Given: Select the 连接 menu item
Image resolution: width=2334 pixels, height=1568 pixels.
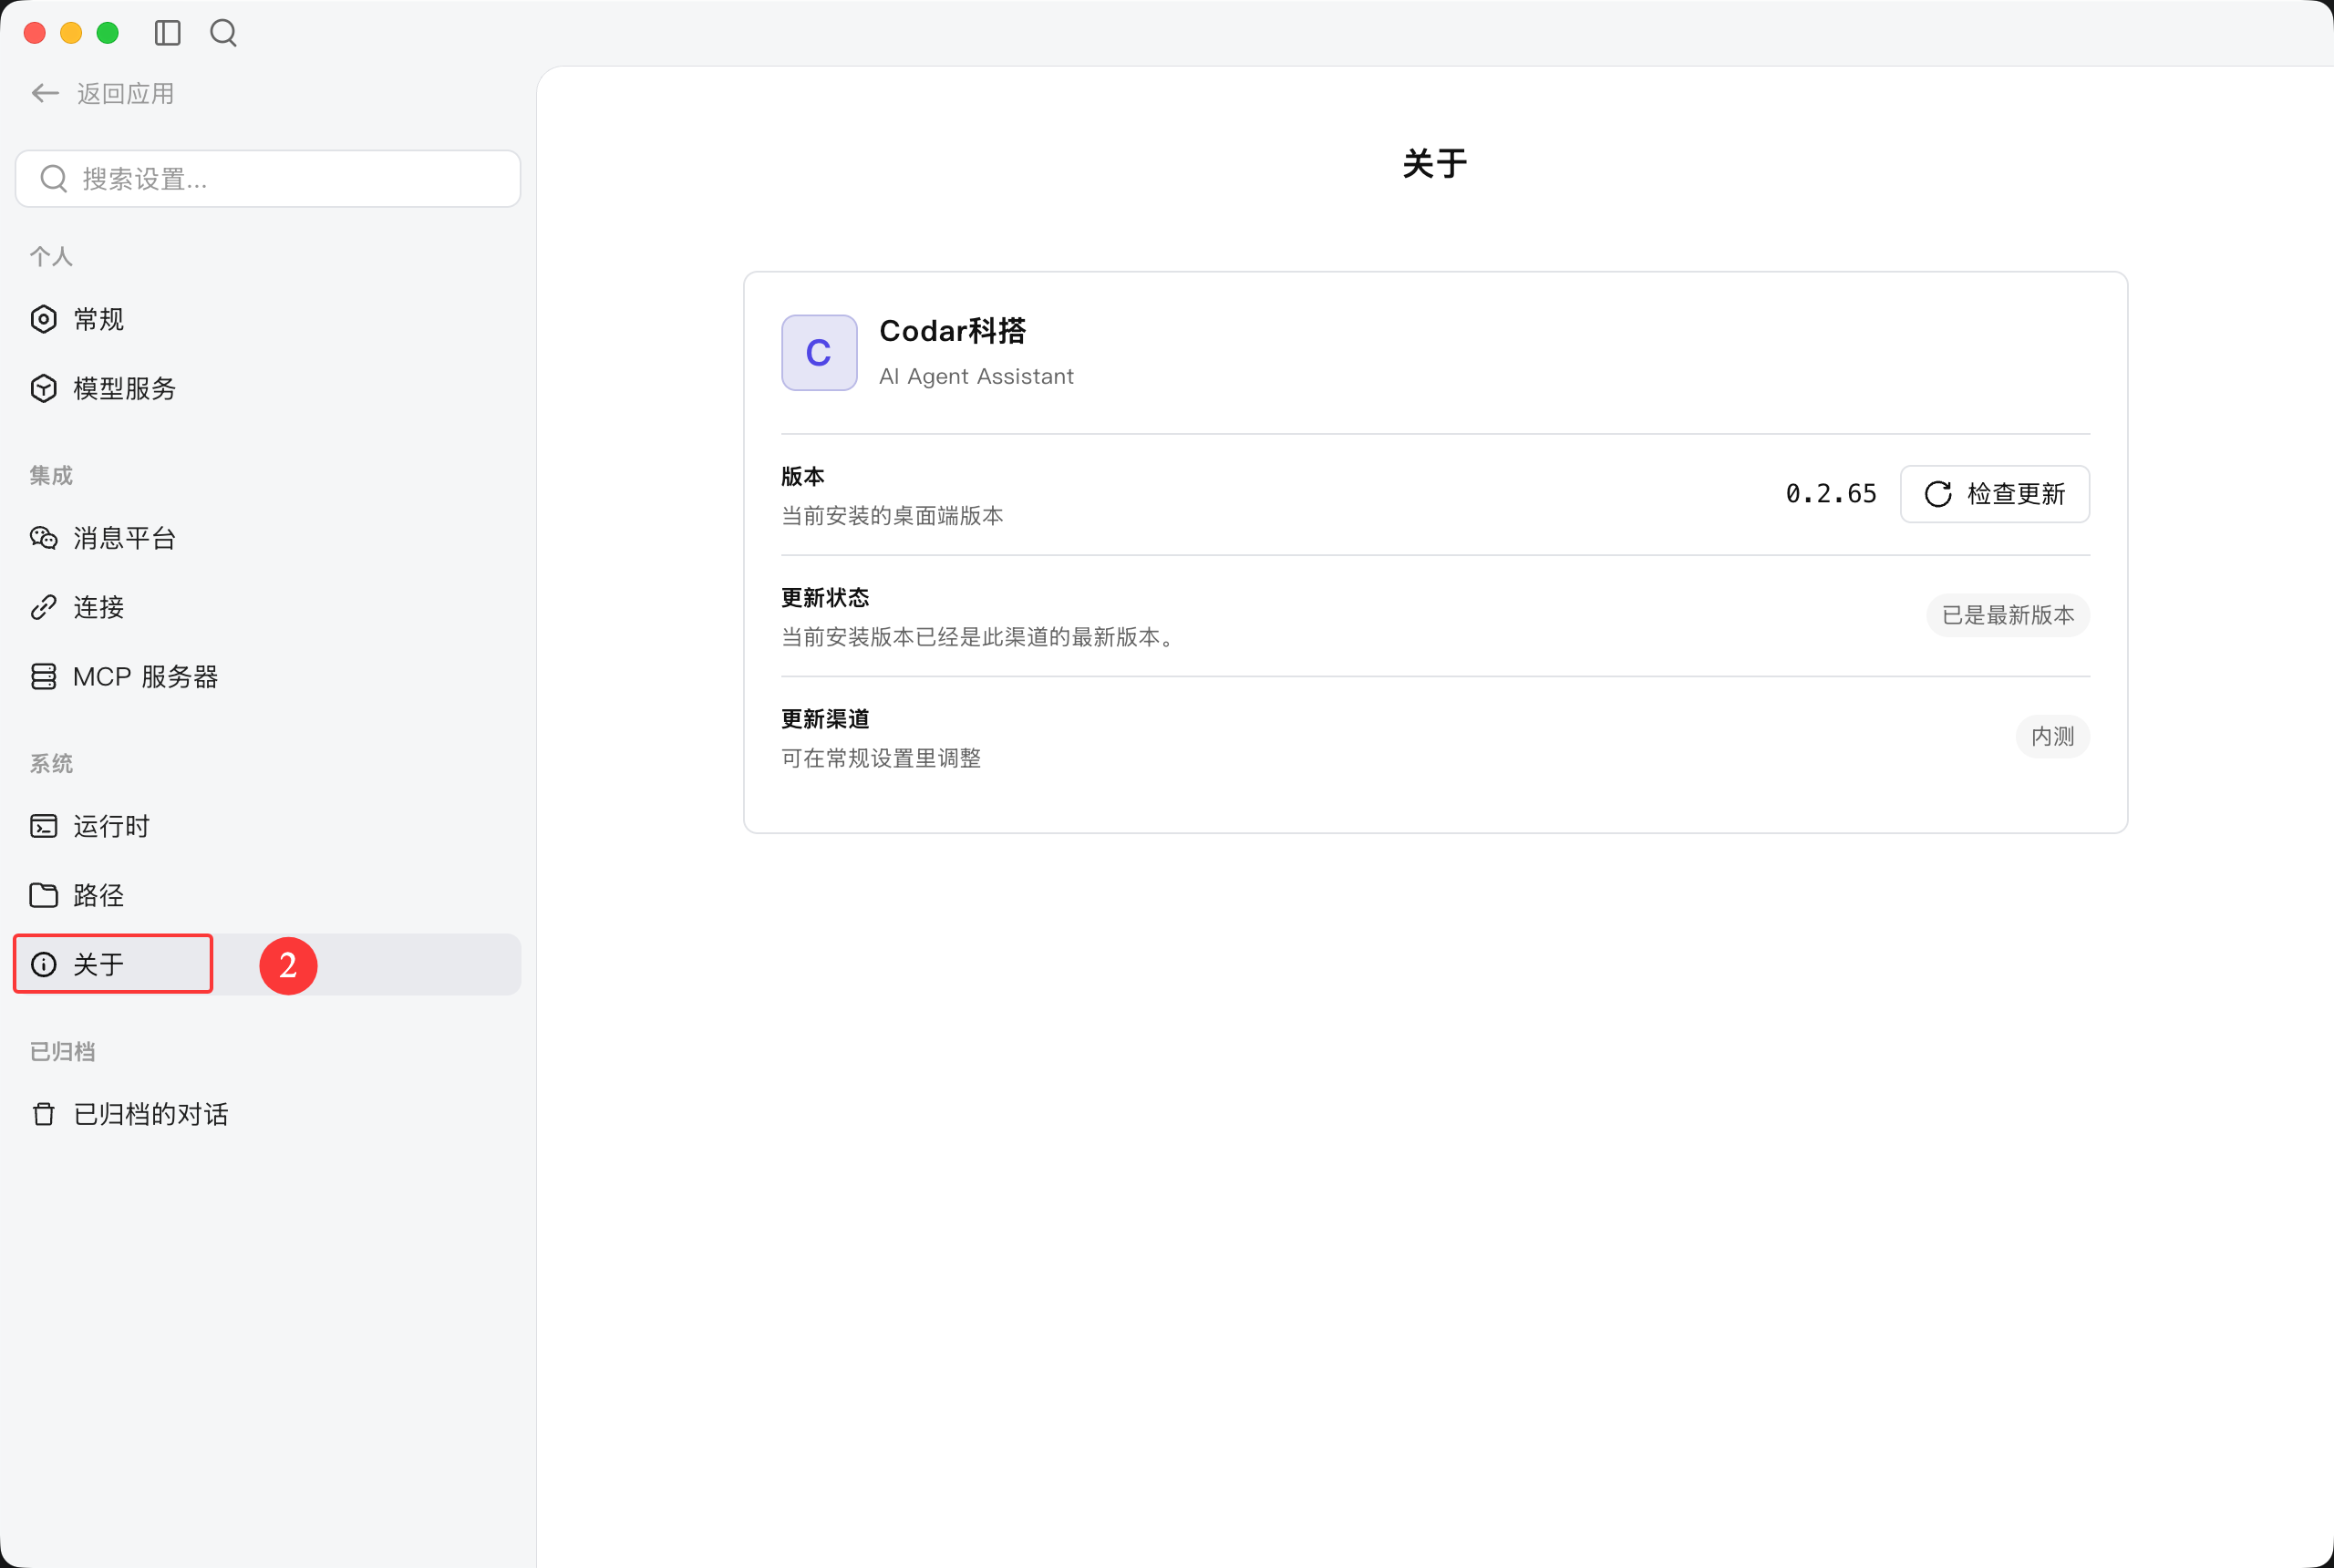Looking at the screenshot, I should click(268, 607).
